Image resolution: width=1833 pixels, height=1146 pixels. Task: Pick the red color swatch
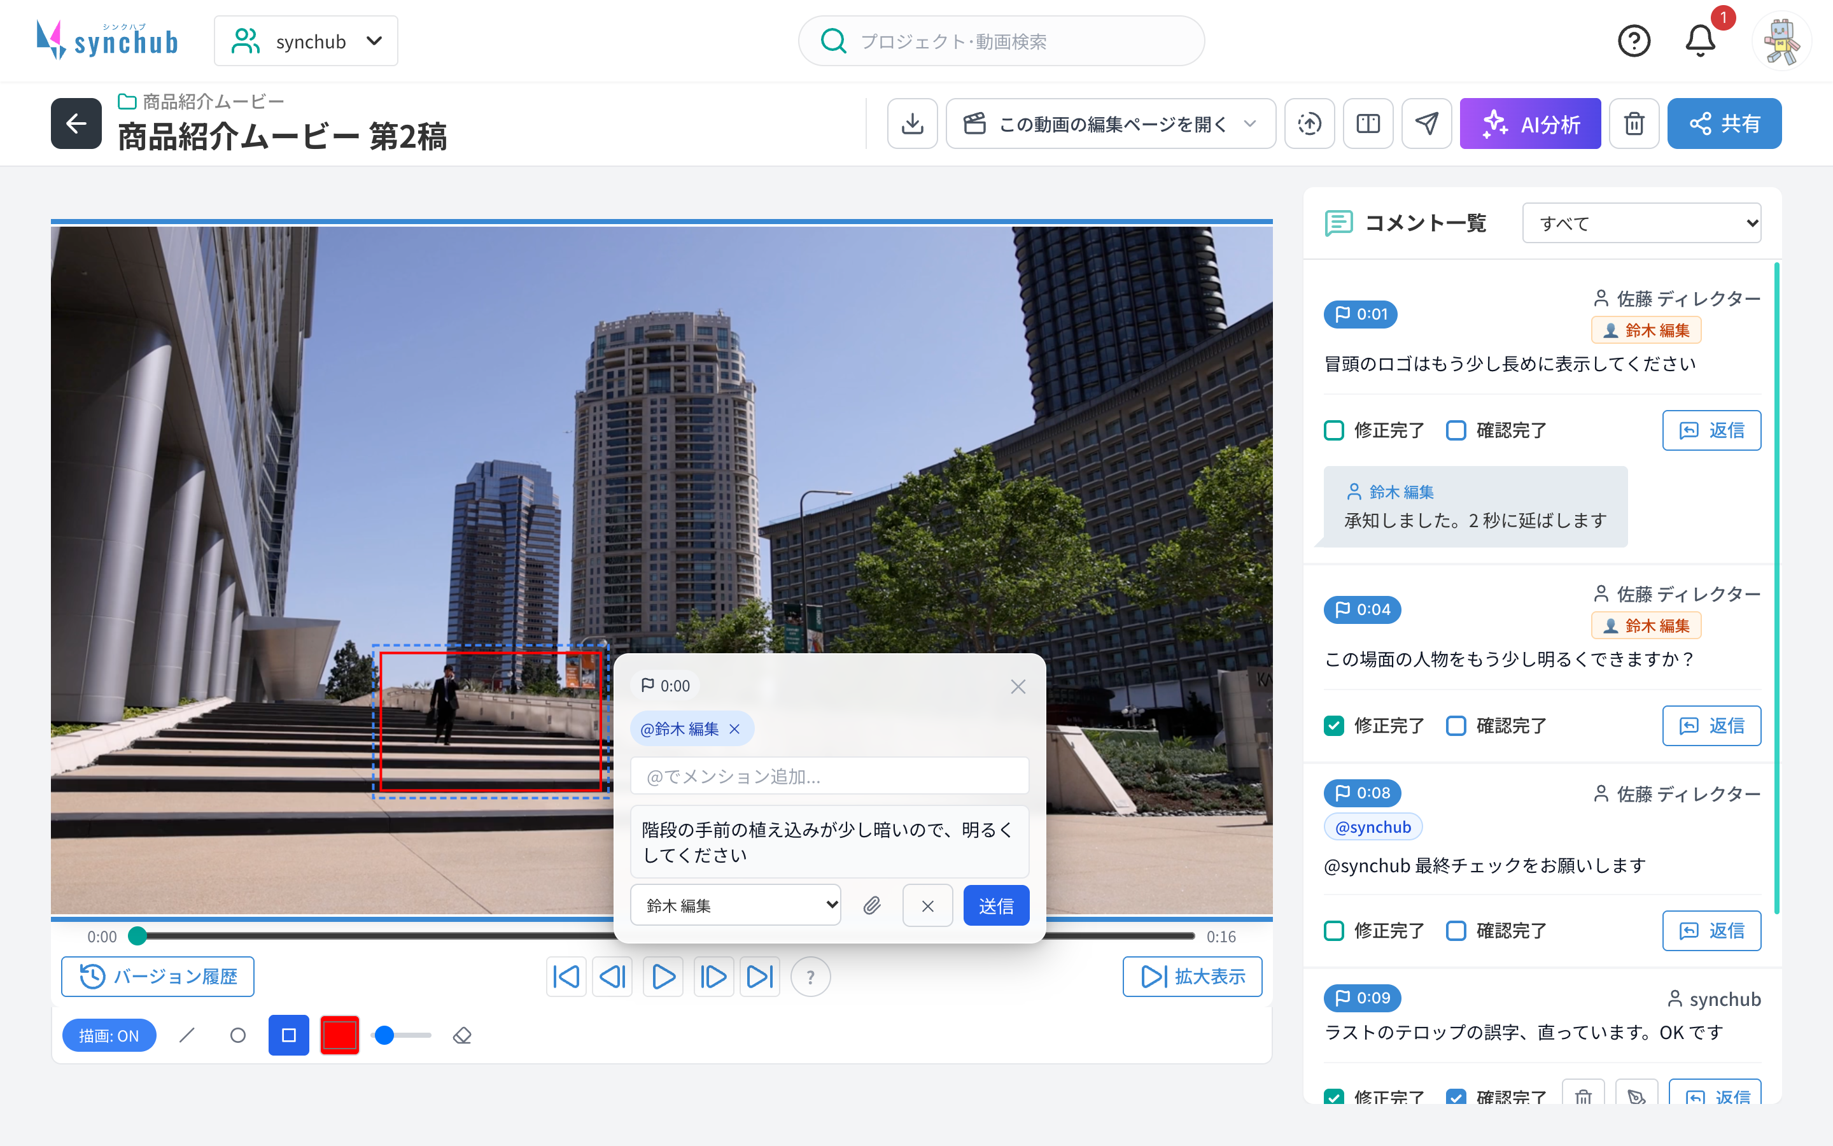[x=339, y=1035]
